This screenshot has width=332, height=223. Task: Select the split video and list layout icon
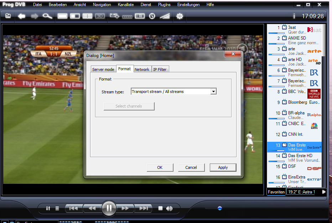click(75, 16)
